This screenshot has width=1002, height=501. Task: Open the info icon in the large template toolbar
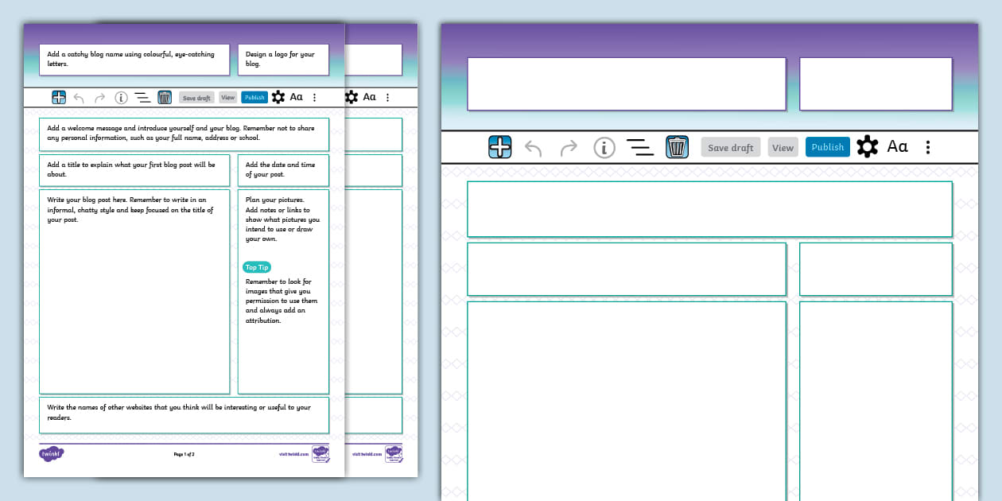(x=604, y=147)
